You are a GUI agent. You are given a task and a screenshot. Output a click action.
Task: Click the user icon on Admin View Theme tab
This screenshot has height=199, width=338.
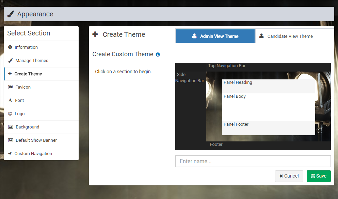pyautogui.click(x=194, y=36)
